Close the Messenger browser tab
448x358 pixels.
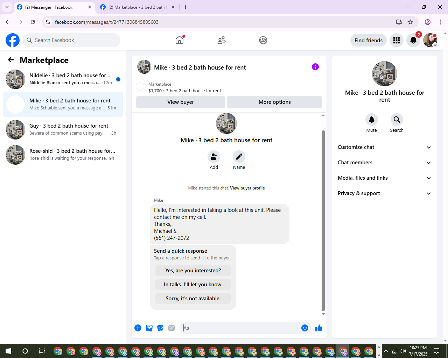coord(90,7)
